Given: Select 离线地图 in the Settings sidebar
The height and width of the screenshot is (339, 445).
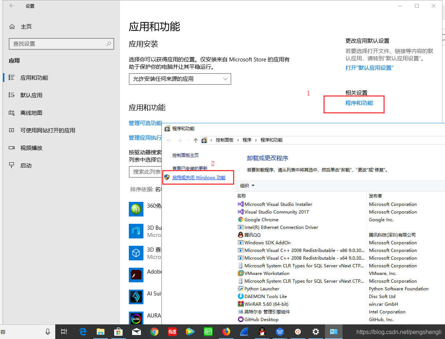Looking at the screenshot, I should (31, 113).
